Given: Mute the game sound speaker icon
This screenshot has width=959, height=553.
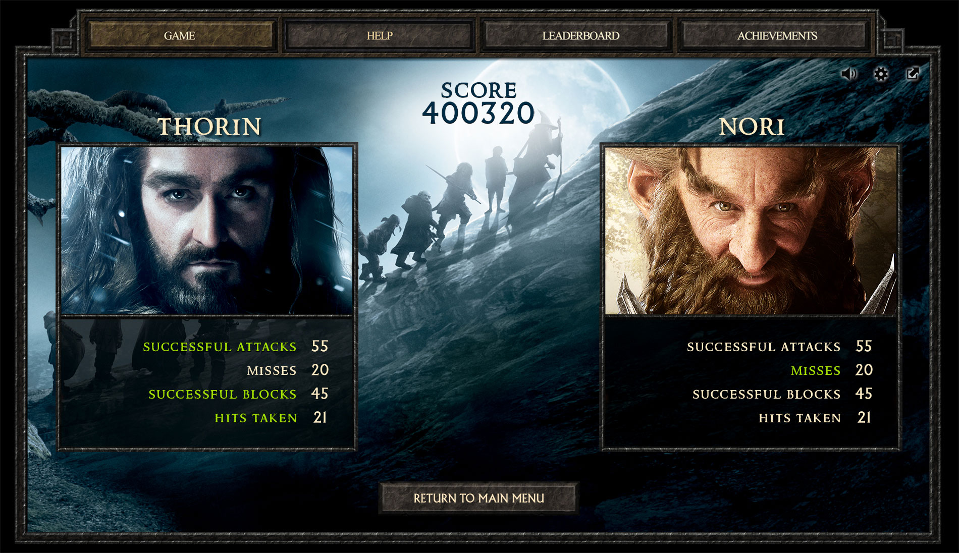Looking at the screenshot, I should click(x=849, y=74).
